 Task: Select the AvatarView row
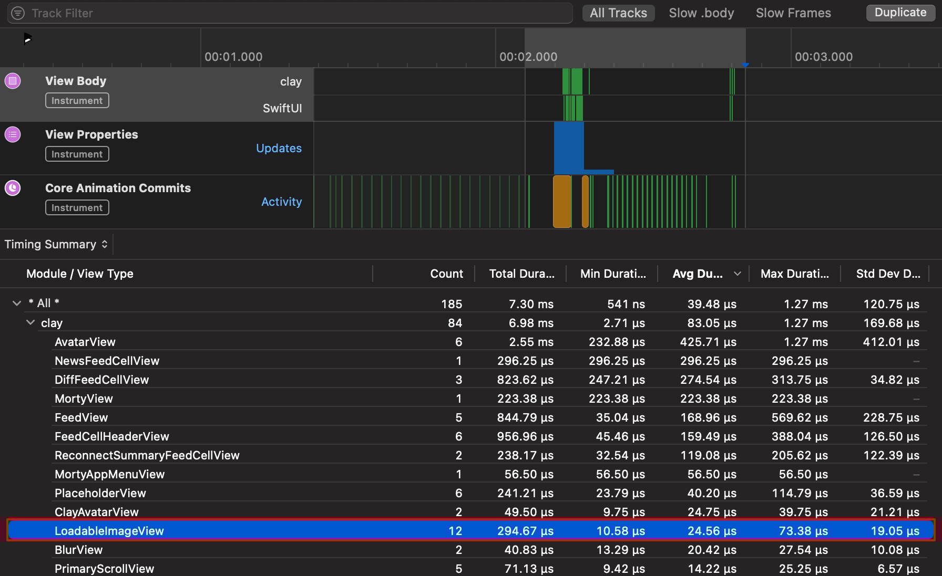85,342
